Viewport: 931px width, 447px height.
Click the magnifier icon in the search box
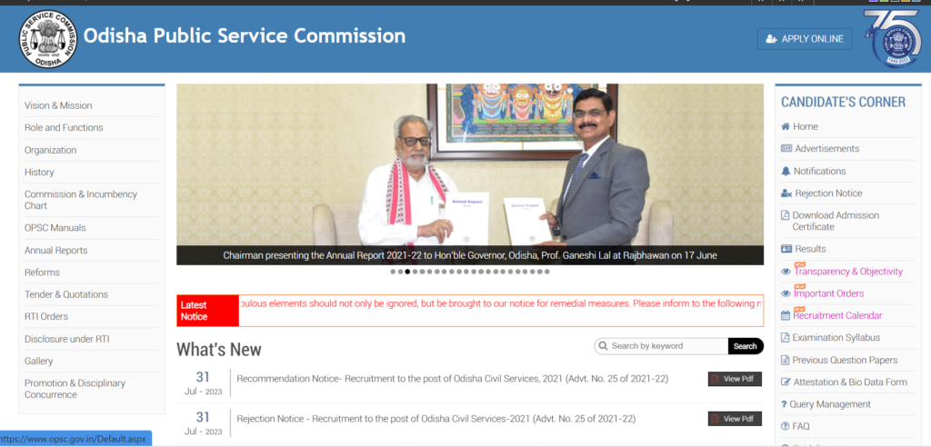click(604, 346)
